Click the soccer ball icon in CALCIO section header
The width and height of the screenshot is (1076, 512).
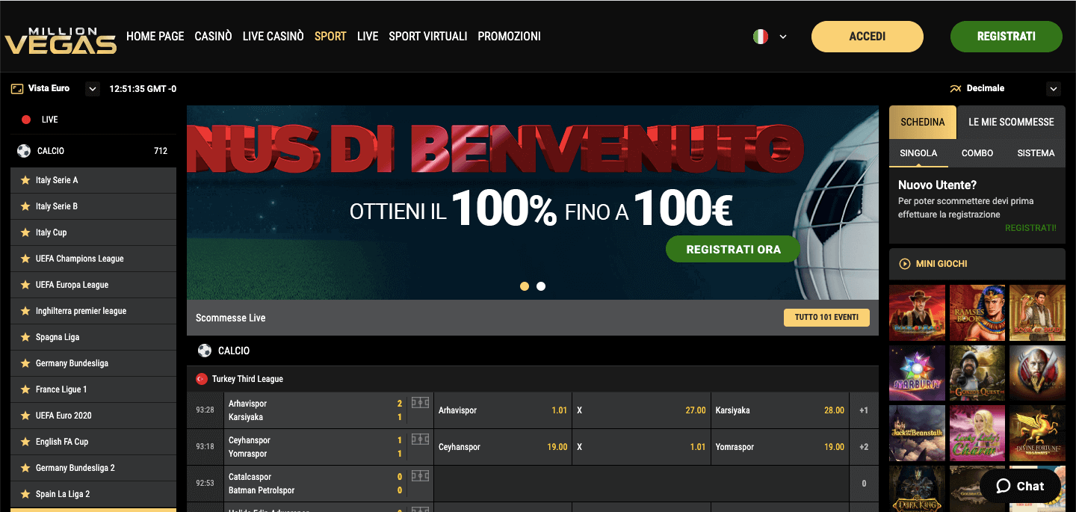point(204,351)
